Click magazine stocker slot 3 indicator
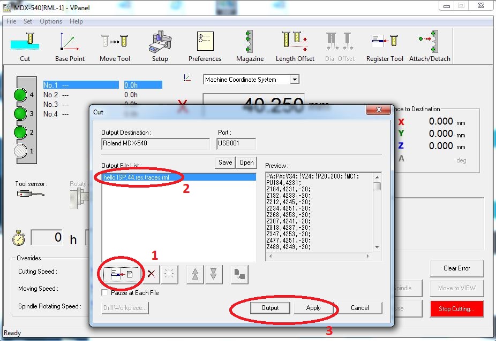The height and width of the screenshot is (341, 496). point(20,113)
